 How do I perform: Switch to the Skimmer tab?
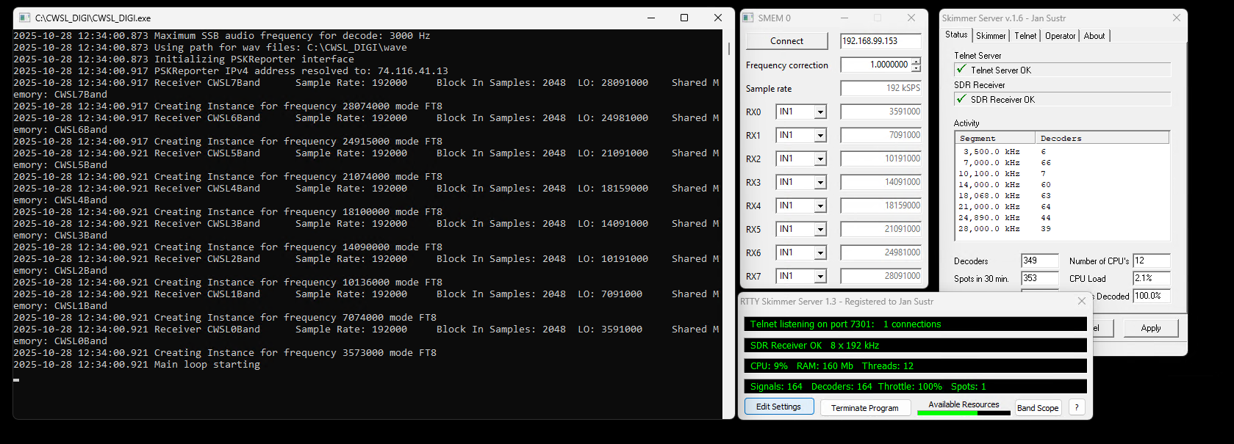click(x=991, y=36)
